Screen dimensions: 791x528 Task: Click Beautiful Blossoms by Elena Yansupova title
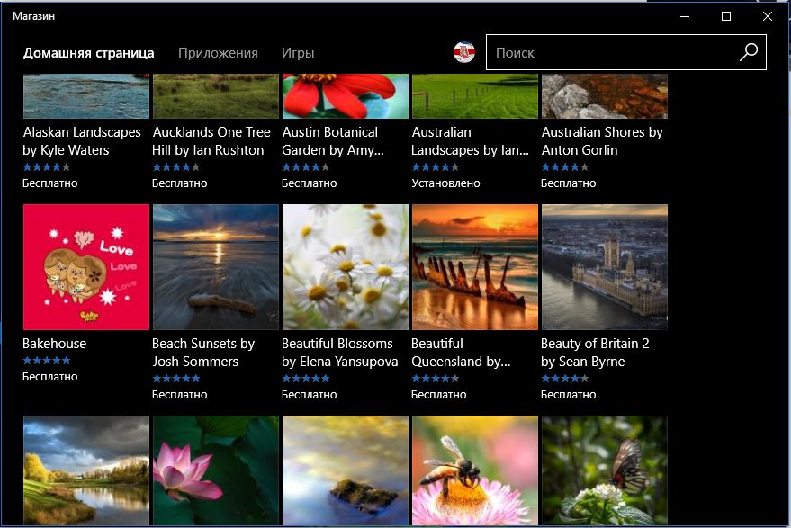pos(339,353)
